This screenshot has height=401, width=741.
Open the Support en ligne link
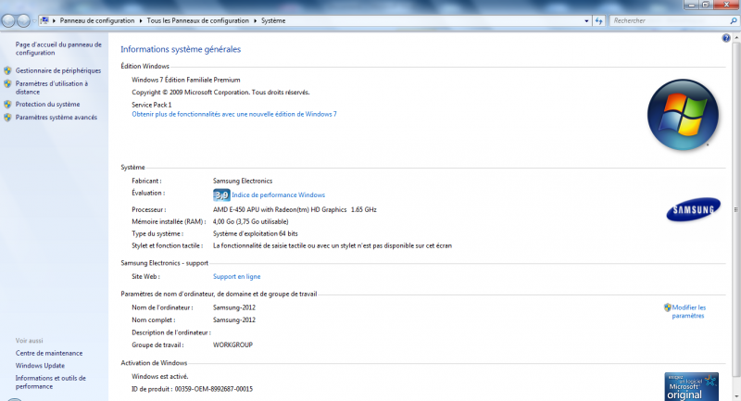(236, 277)
